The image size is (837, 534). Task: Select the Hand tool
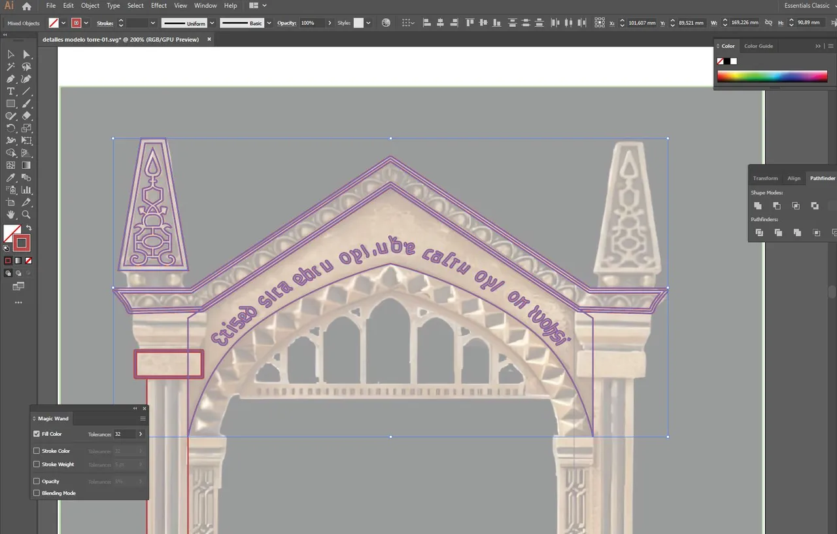[11, 215]
